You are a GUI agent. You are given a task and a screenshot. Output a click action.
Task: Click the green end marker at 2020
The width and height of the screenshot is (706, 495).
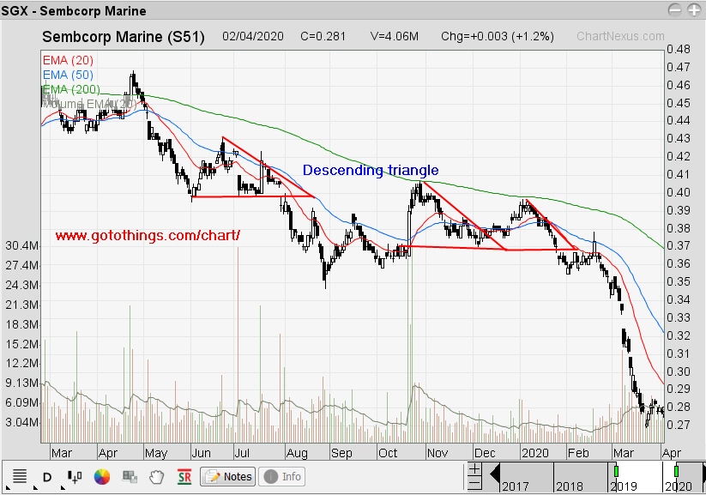click(x=676, y=471)
